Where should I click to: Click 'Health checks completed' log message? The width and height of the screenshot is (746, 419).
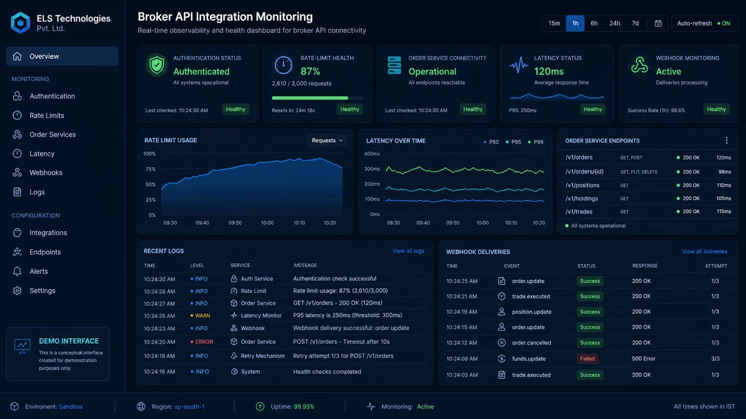pyautogui.click(x=327, y=372)
